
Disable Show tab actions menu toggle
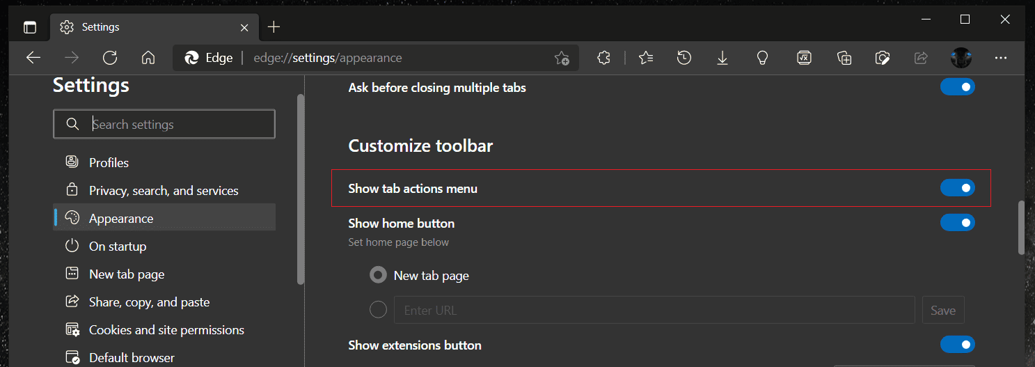tap(958, 188)
